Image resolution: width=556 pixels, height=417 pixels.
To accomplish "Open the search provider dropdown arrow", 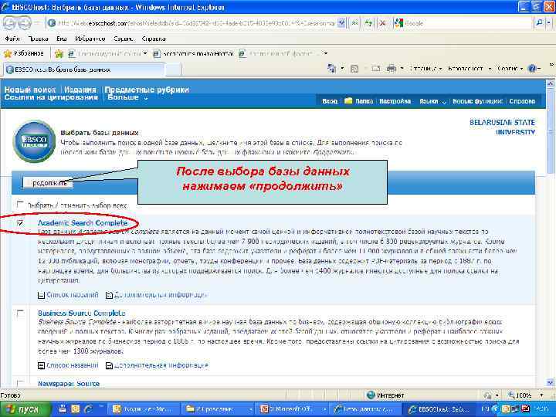I will (549, 23).
